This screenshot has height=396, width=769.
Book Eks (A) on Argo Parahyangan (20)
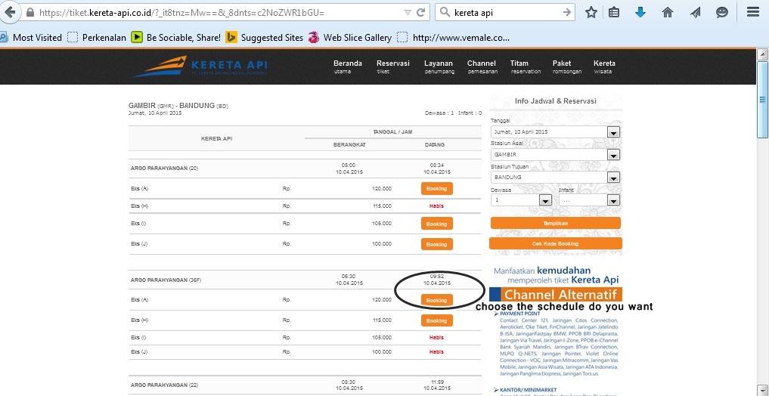(x=436, y=189)
